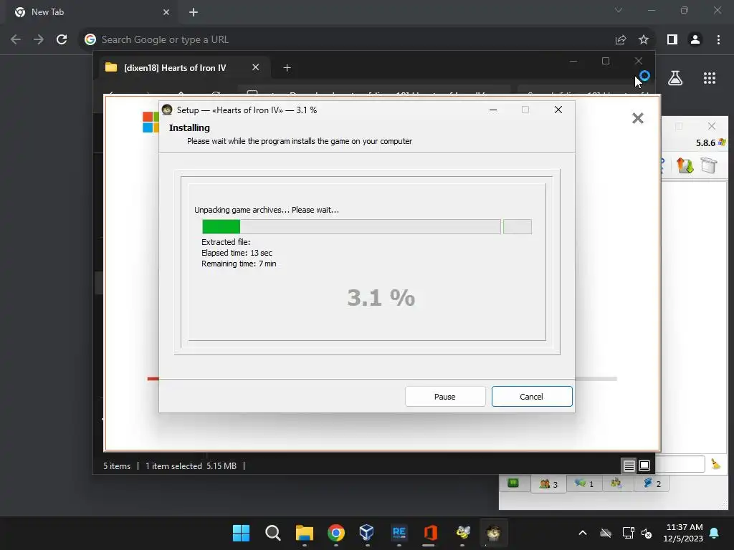Image resolution: width=734 pixels, height=550 pixels.
Task: Open notifications bell
Action: tap(715, 533)
